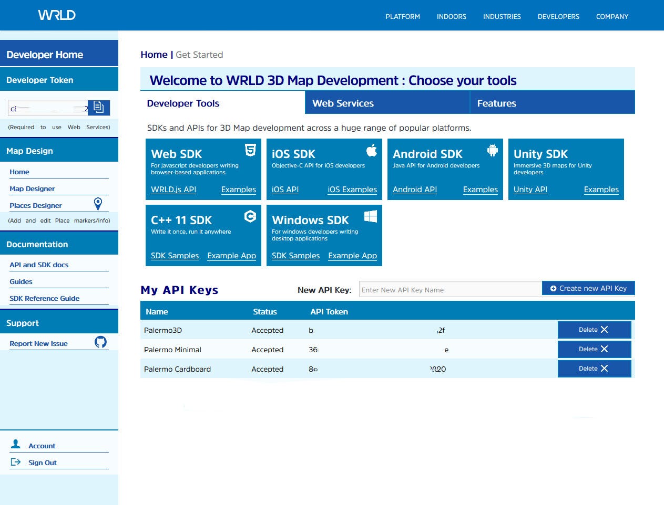Image resolution: width=664 pixels, height=505 pixels.
Task: Open the Android API link
Action: 415,190
